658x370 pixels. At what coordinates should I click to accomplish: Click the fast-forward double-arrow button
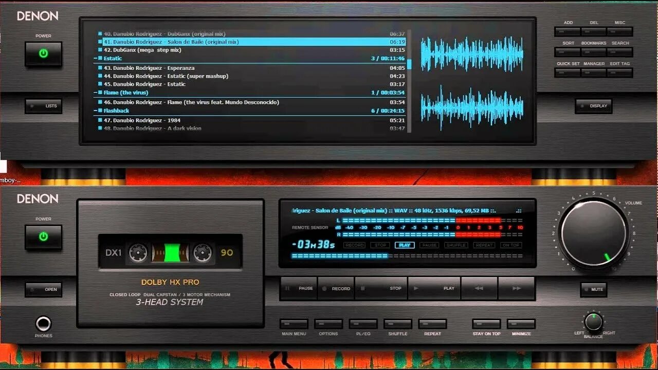point(517,288)
